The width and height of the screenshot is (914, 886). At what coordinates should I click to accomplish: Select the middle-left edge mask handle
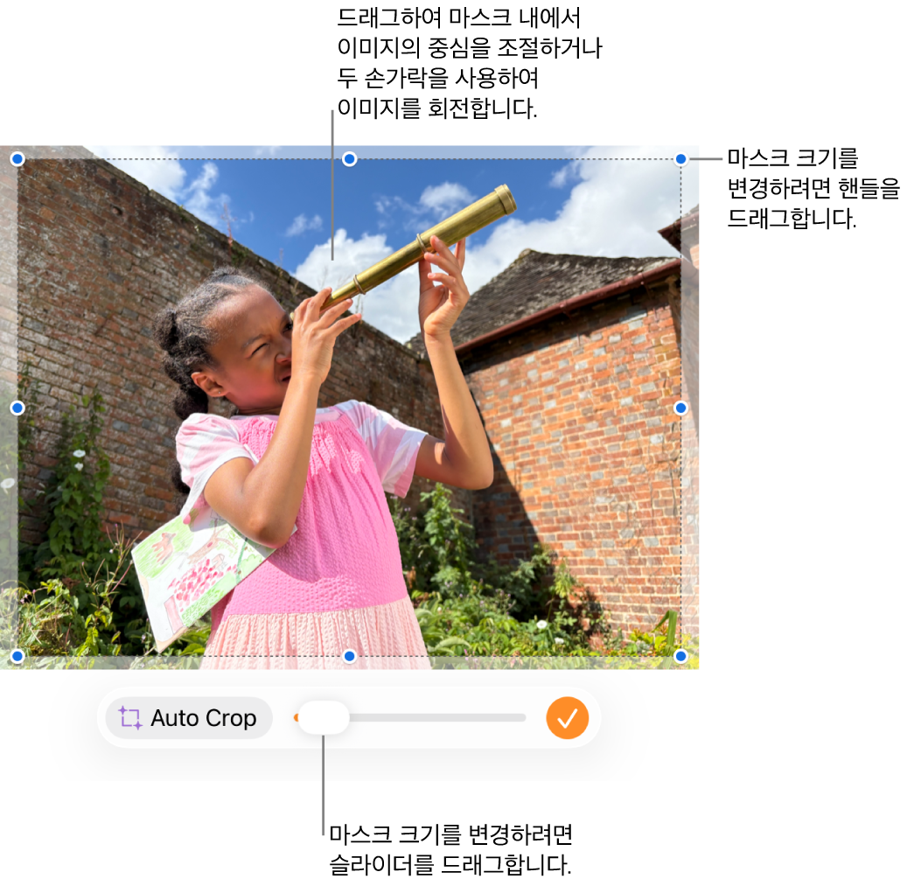coord(17,408)
